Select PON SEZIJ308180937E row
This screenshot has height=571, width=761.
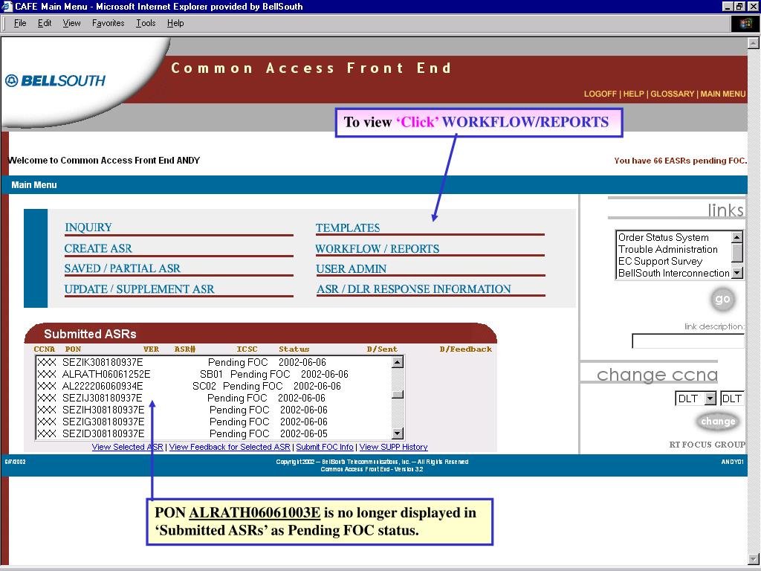click(213, 399)
